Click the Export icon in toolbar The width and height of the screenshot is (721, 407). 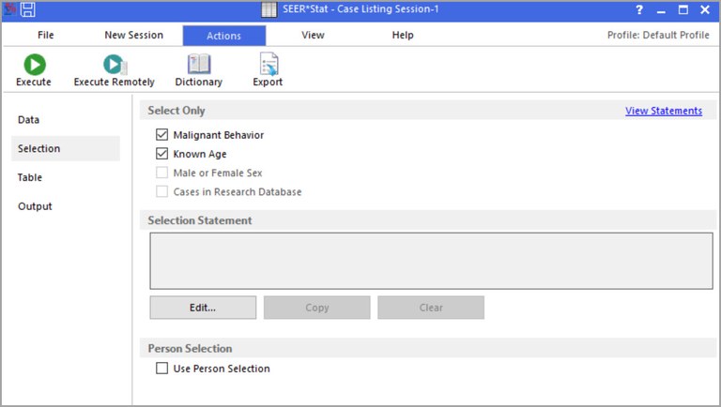[x=268, y=65]
